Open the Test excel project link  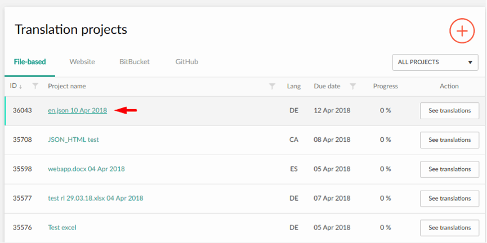(x=62, y=227)
